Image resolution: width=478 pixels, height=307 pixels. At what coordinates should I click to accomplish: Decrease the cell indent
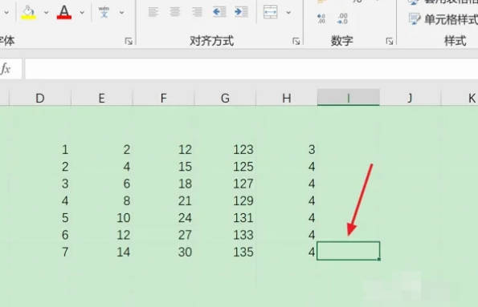pyautogui.click(x=219, y=12)
